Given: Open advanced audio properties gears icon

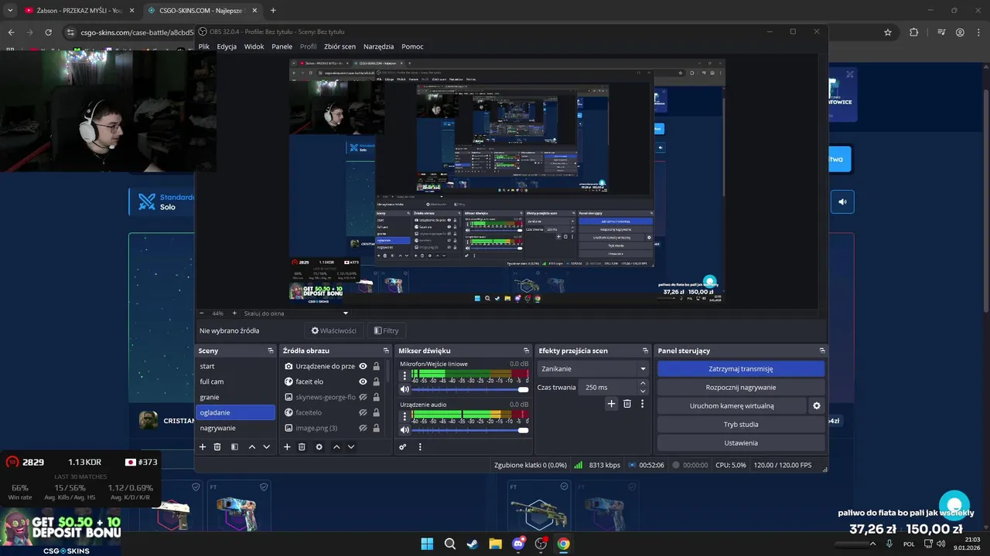Looking at the screenshot, I should (x=403, y=447).
